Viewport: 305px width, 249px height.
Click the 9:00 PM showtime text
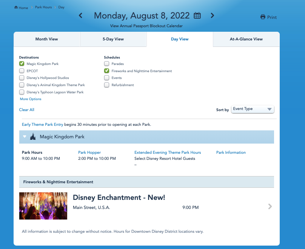tap(190, 207)
